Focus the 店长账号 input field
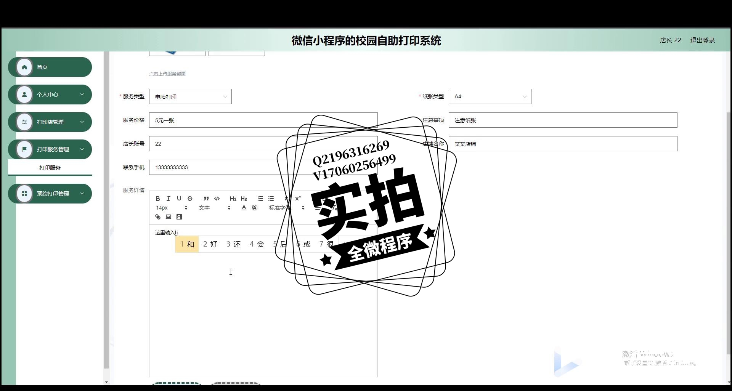The height and width of the screenshot is (391, 732). point(263,144)
